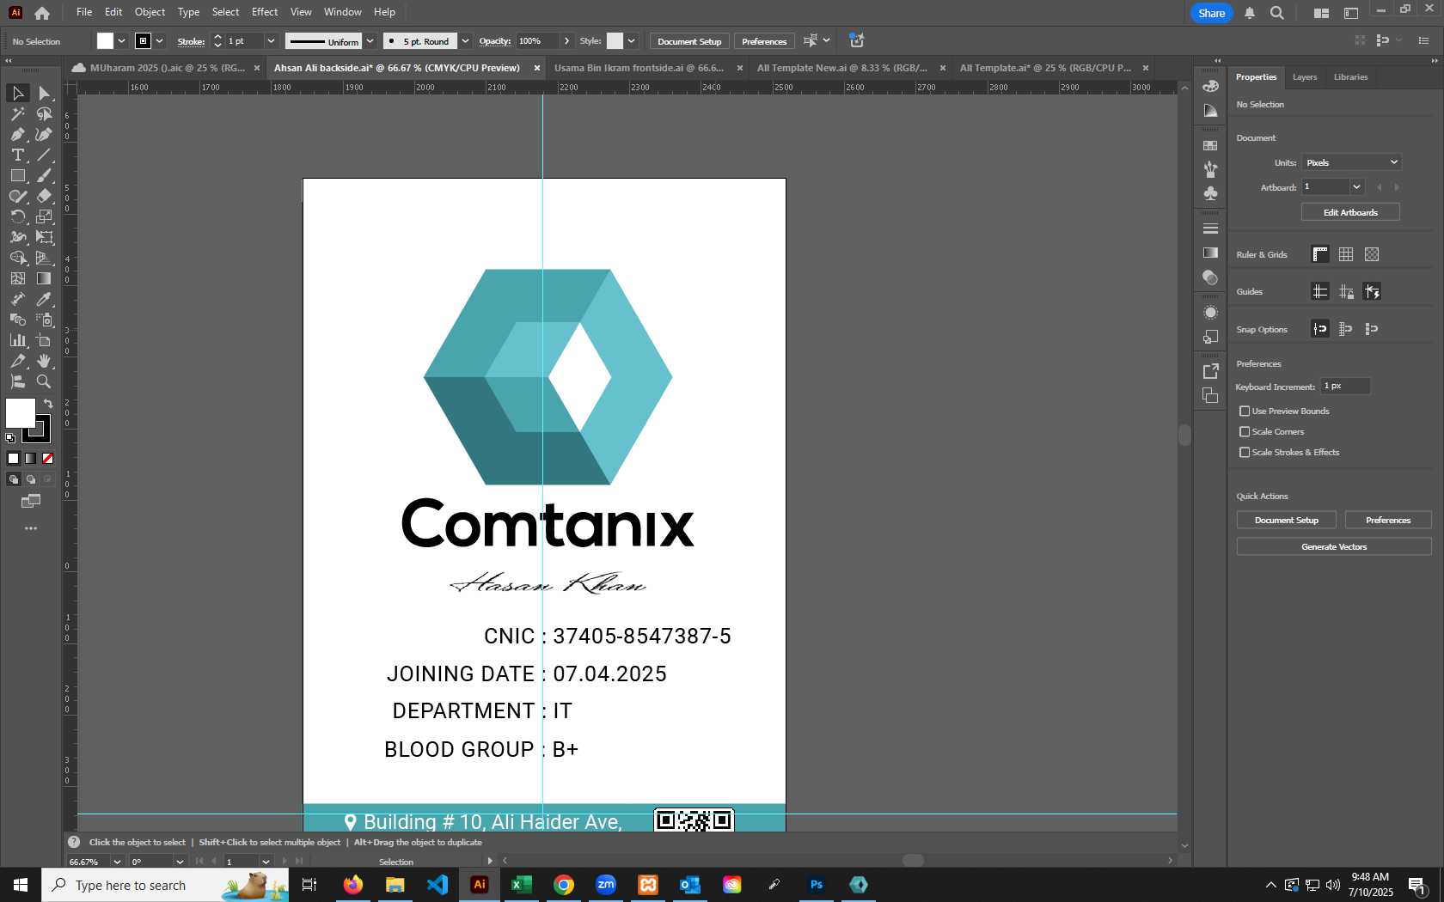Select the Zoom tool
Image resolution: width=1444 pixels, height=902 pixels.
[45, 381]
